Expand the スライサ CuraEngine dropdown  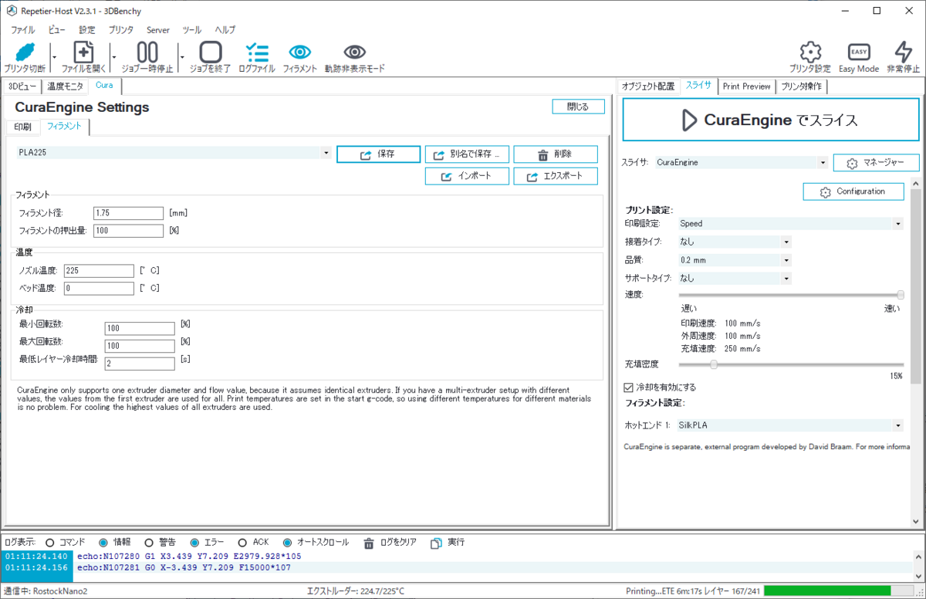(823, 163)
